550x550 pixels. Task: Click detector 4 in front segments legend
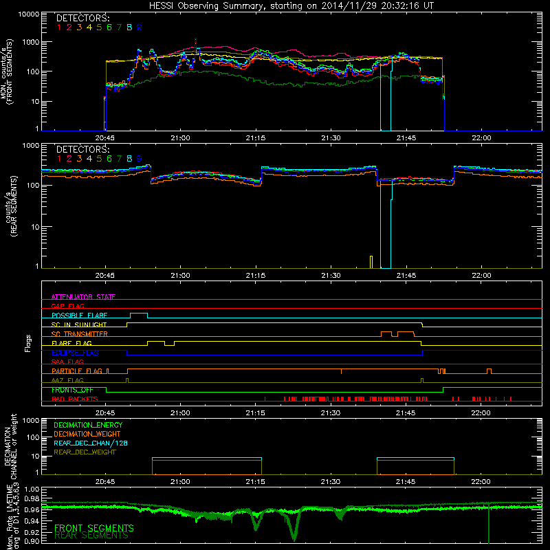point(89,27)
